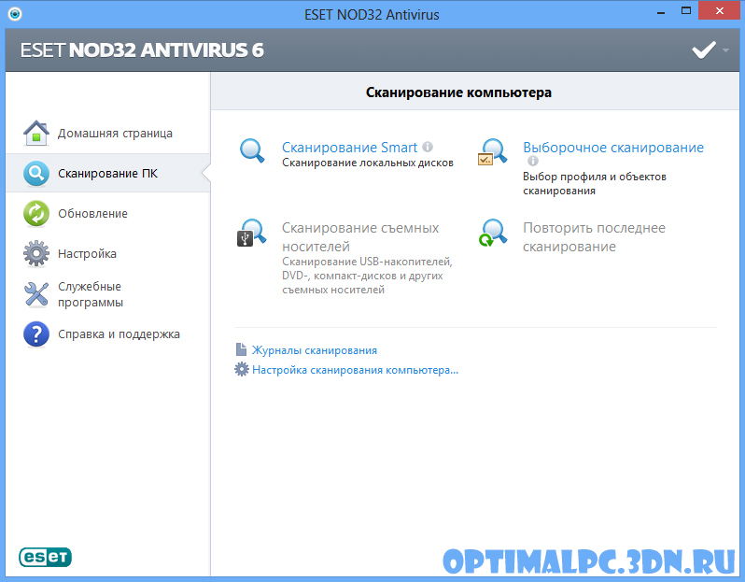Maximize the ESET NOD32 window
The height and width of the screenshot is (582, 745).
[685, 11]
